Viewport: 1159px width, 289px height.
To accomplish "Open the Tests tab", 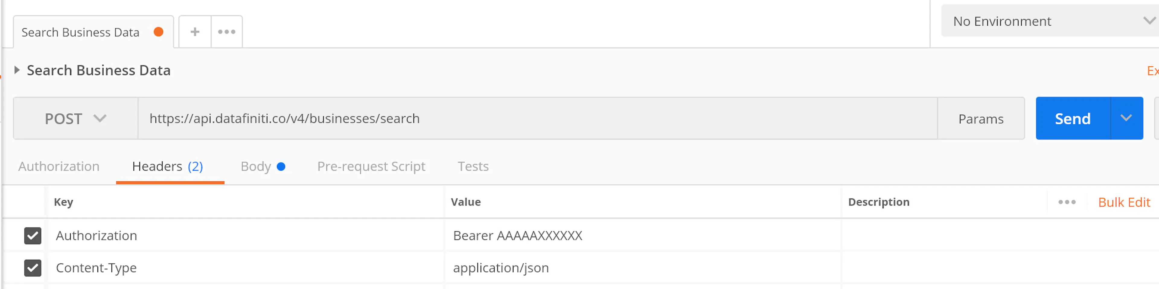I will tap(473, 166).
